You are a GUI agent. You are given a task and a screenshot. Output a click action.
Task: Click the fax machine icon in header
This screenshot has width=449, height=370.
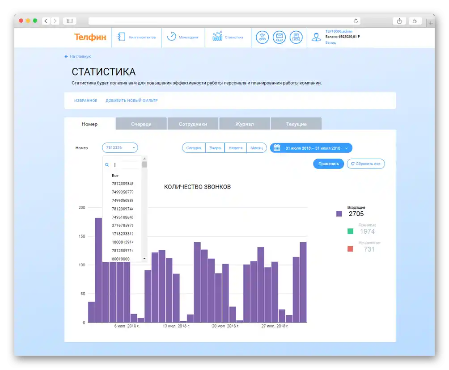(296, 37)
